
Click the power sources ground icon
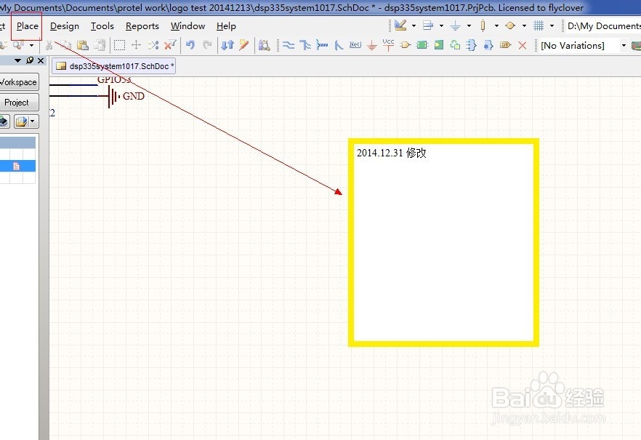coord(456,25)
